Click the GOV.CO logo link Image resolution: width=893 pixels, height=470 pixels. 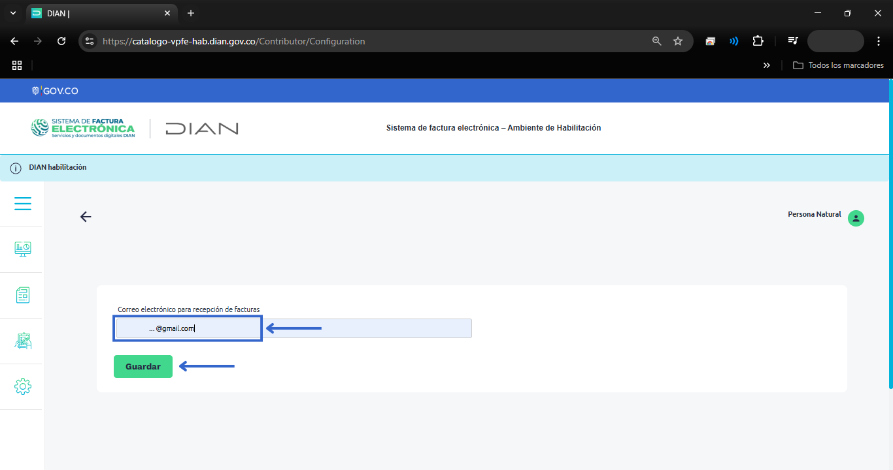[x=55, y=91]
